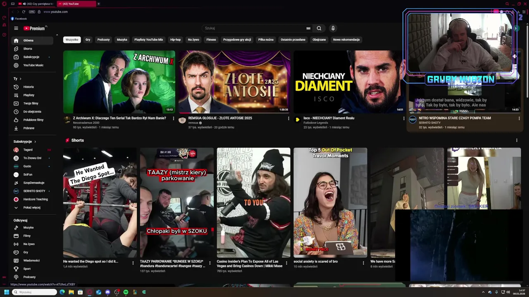Play Casino Insider's Plan short

(x=253, y=203)
